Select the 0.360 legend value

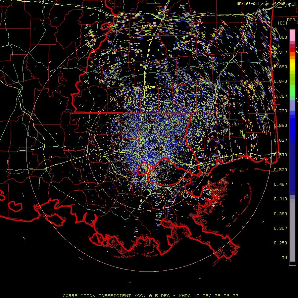pos(280,214)
